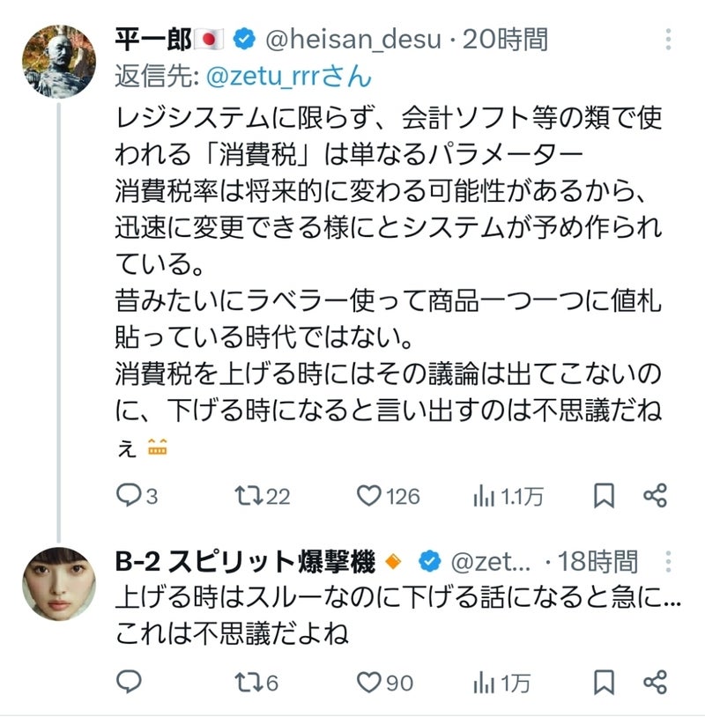View analytics showing 1.1万 impressions
The width and height of the screenshot is (705, 717).
pyautogui.click(x=485, y=497)
